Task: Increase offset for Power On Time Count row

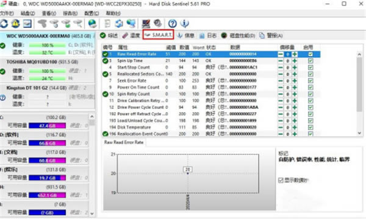Action: pos(295,87)
